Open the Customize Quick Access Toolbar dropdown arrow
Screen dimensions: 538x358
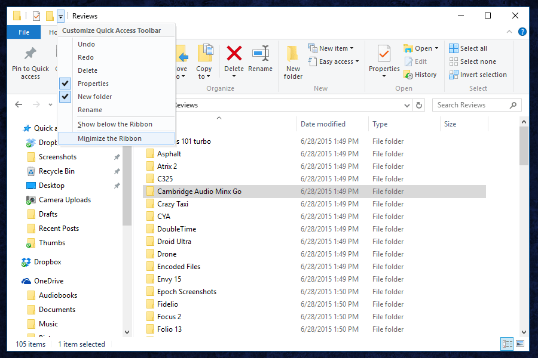(60, 16)
